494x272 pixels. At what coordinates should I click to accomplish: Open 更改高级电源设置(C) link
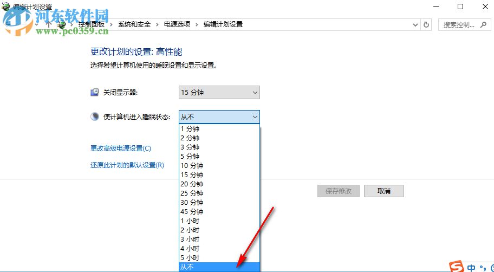121,148
